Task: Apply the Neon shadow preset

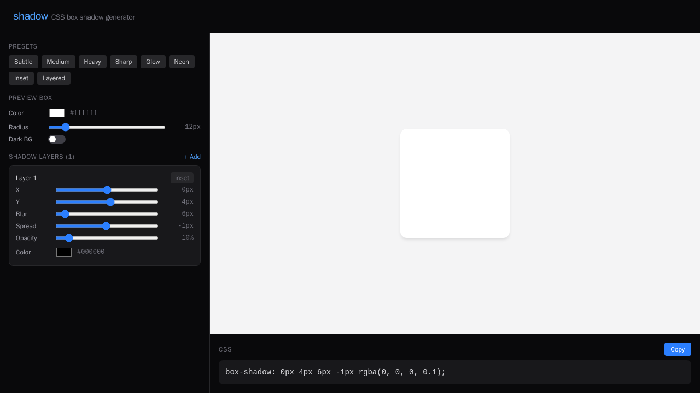Action: (182, 62)
